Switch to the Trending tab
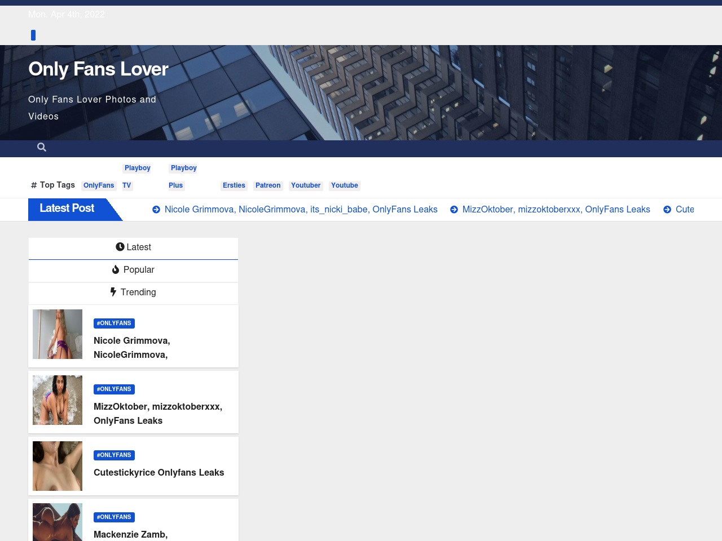 click(133, 294)
